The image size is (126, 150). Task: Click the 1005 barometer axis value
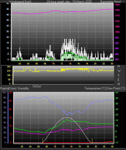click(x=117, y=26)
